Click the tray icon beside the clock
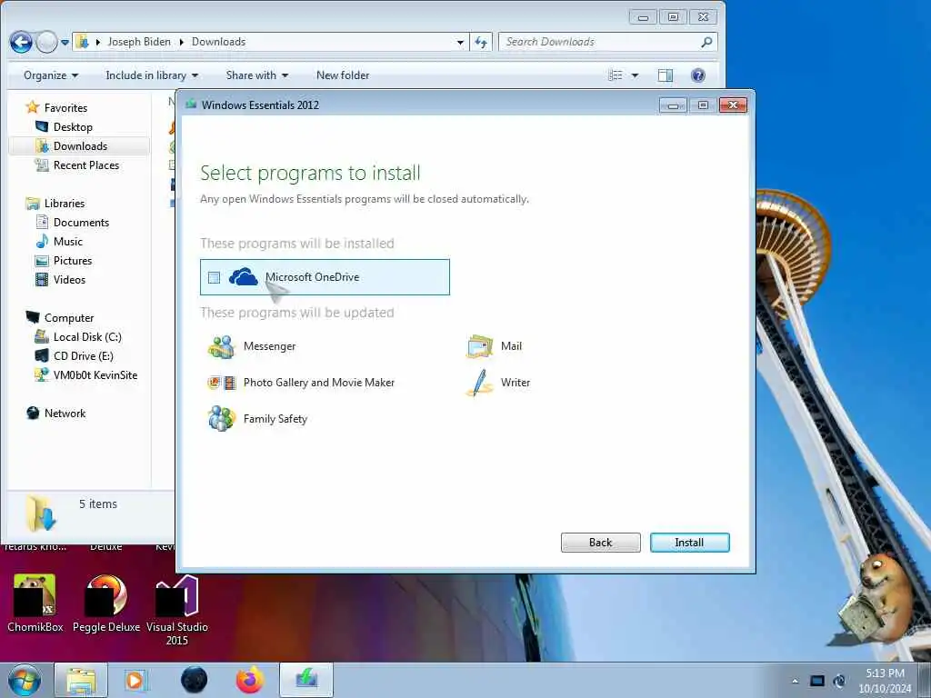The height and width of the screenshot is (698, 931). pos(839,681)
